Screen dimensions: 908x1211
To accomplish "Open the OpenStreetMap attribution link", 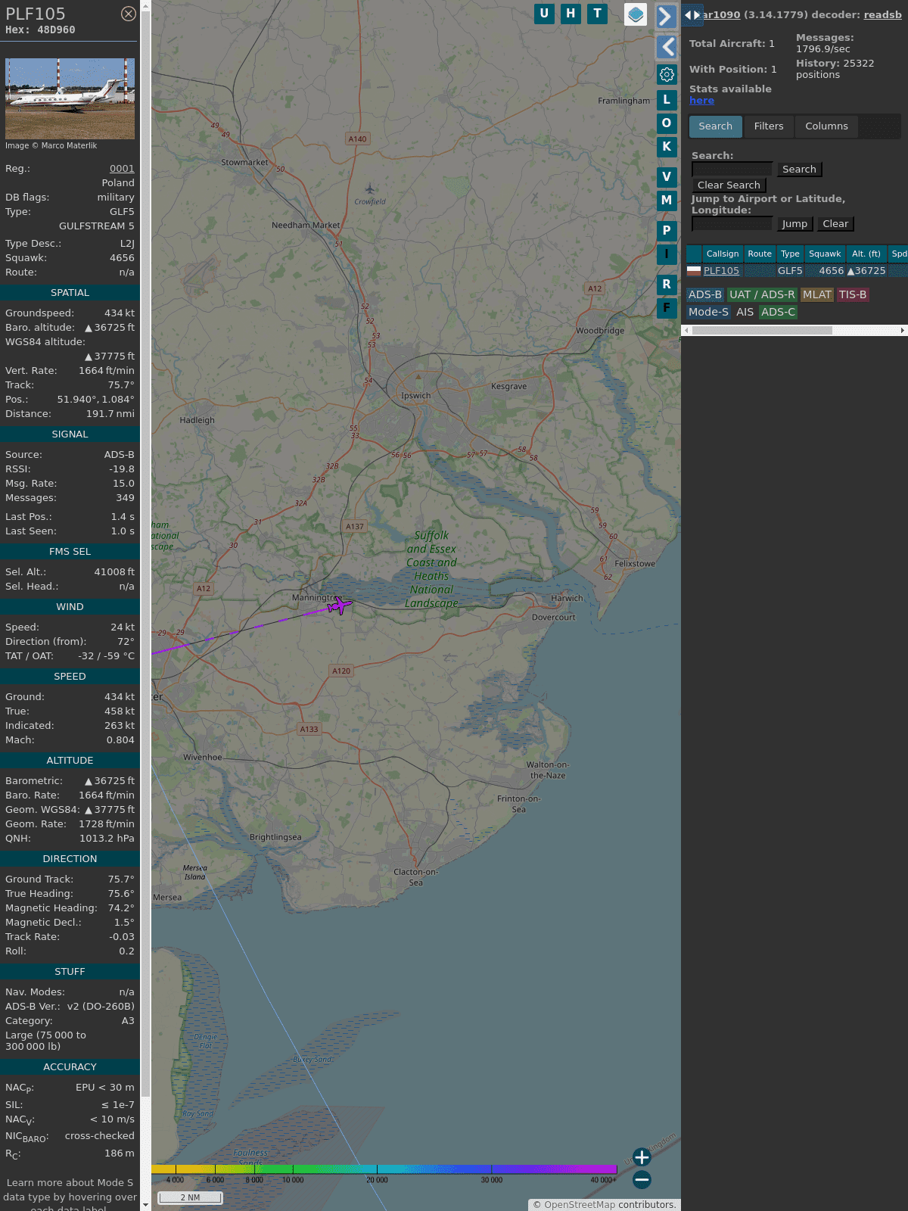I will click(x=580, y=1205).
